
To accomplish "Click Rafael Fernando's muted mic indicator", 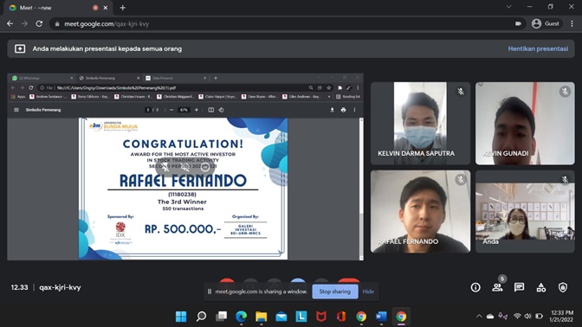I will click(461, 180).
